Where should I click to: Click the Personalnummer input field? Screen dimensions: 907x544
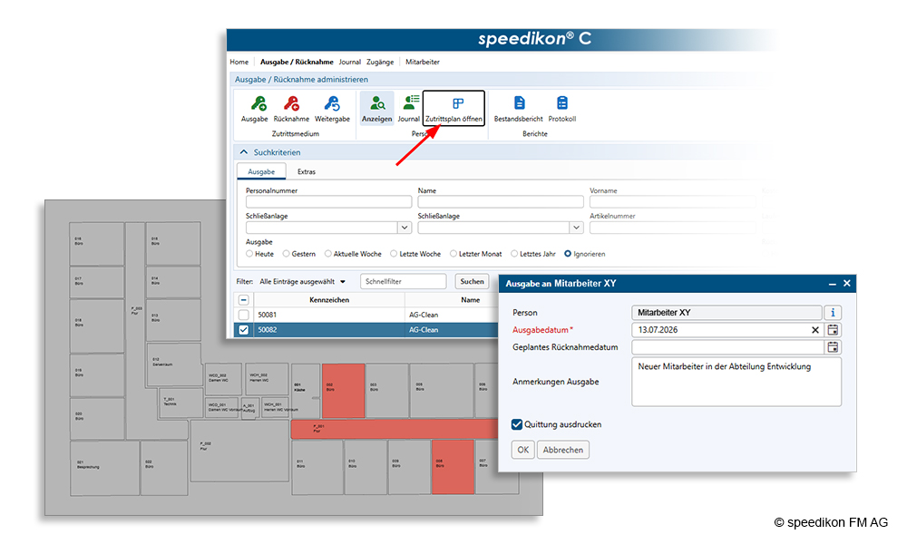pyautogui.click(x=328, y=202)
